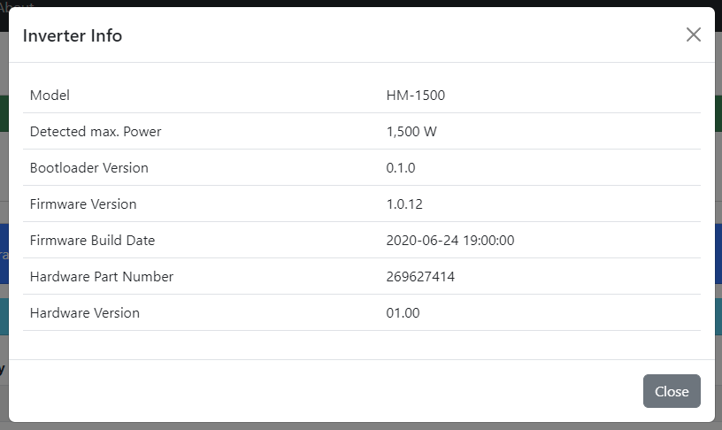The width and height of the screenshot is (722, 430).
Task: Click the Inverter Info dialog title
Action: point(73,35)
